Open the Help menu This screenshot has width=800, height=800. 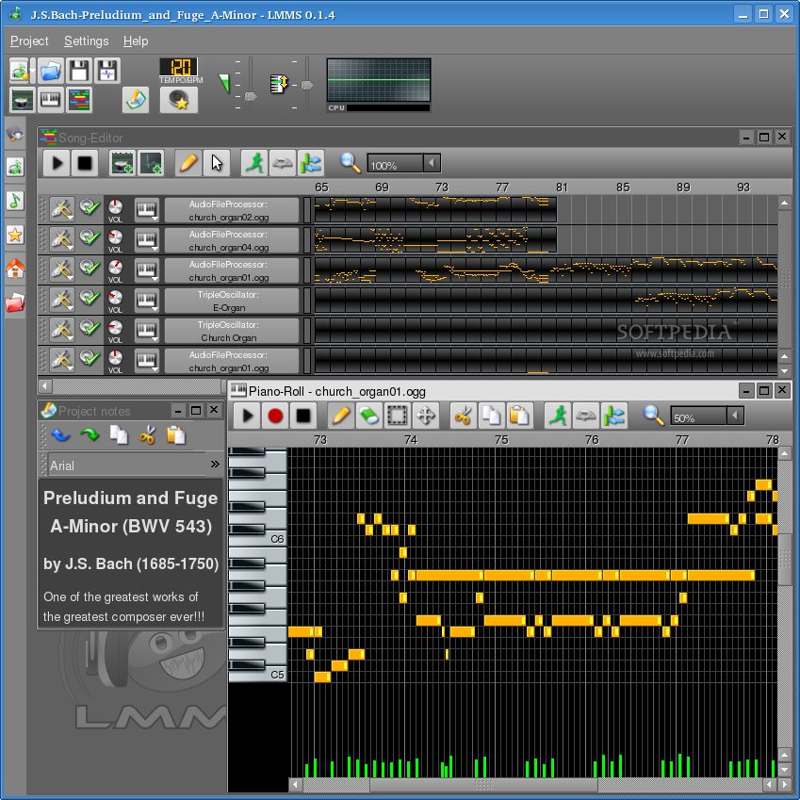point(136,41)
